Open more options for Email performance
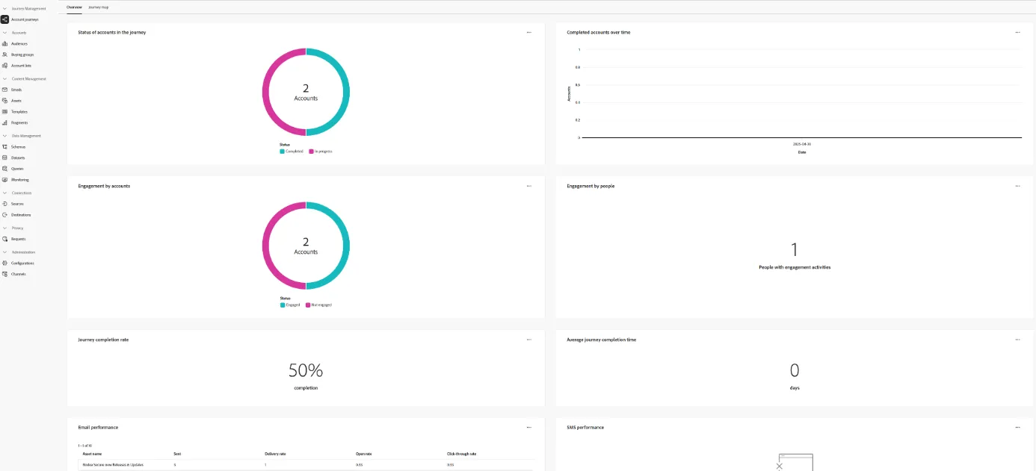Viewport: 1036px width, 471px height. click(528, 428)
